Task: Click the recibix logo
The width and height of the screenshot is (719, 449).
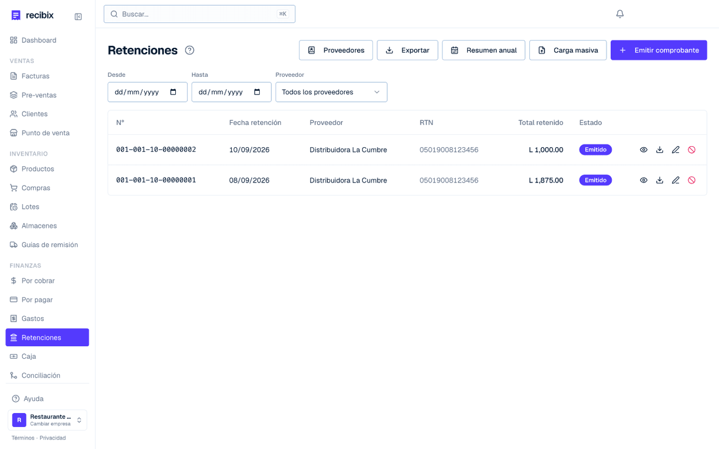Action: [x=32, y=15]
